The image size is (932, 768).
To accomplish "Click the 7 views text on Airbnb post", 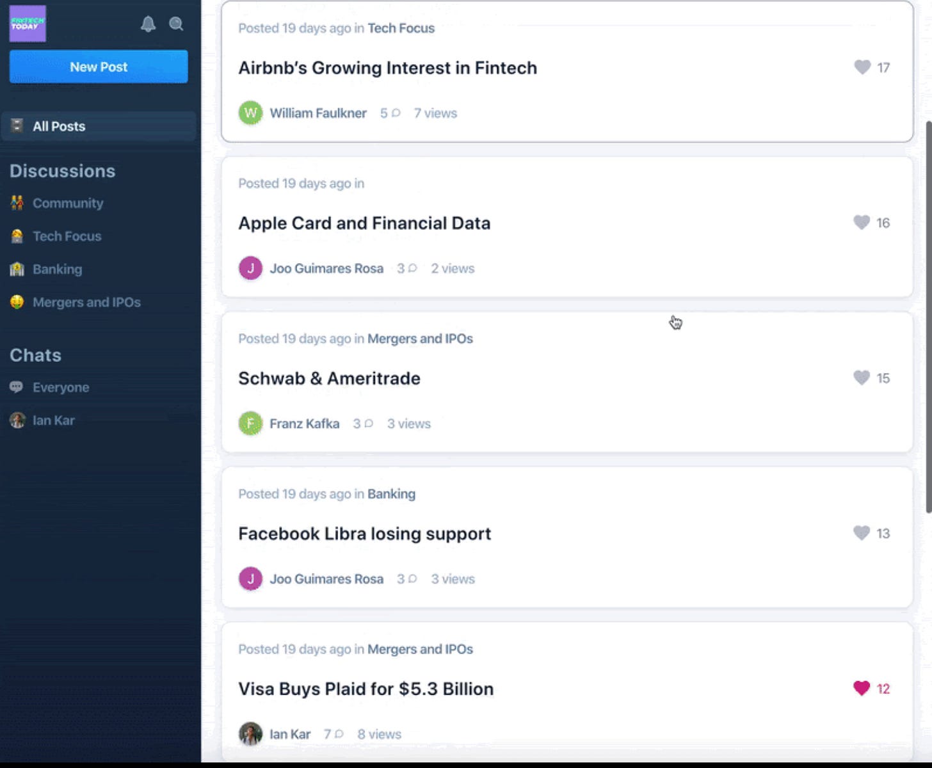I will 435,113.
